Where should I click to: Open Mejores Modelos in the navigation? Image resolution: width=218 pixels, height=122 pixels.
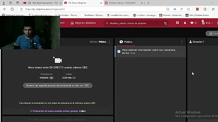pos(83,23)
